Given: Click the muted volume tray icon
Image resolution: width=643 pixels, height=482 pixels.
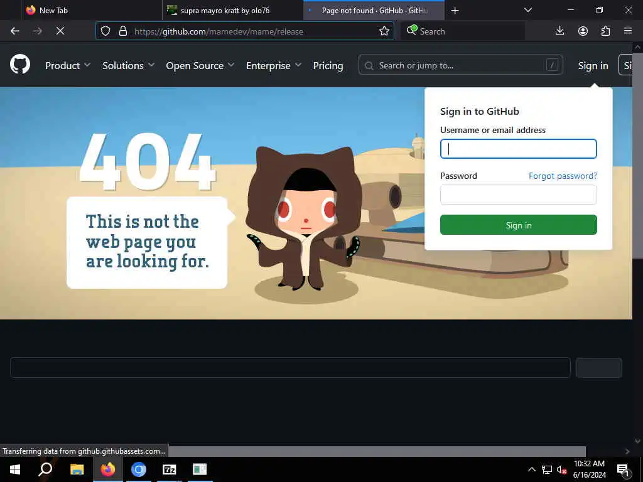Looking at the screenshot, I should [x=562, y=469].
